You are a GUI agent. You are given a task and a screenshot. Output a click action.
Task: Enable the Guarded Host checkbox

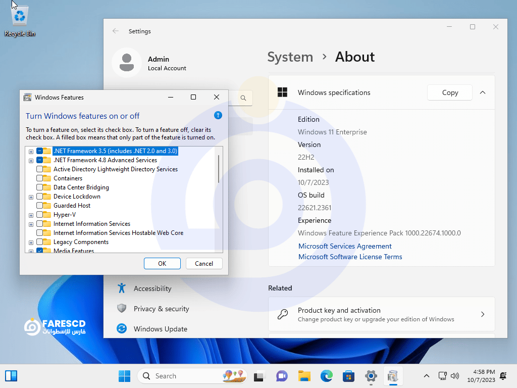[39, 206]
